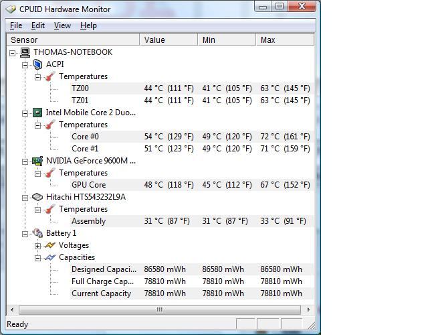Click the Hitachi hard drive icon
The height and width of the screenshot is (335, 428).
37,197
